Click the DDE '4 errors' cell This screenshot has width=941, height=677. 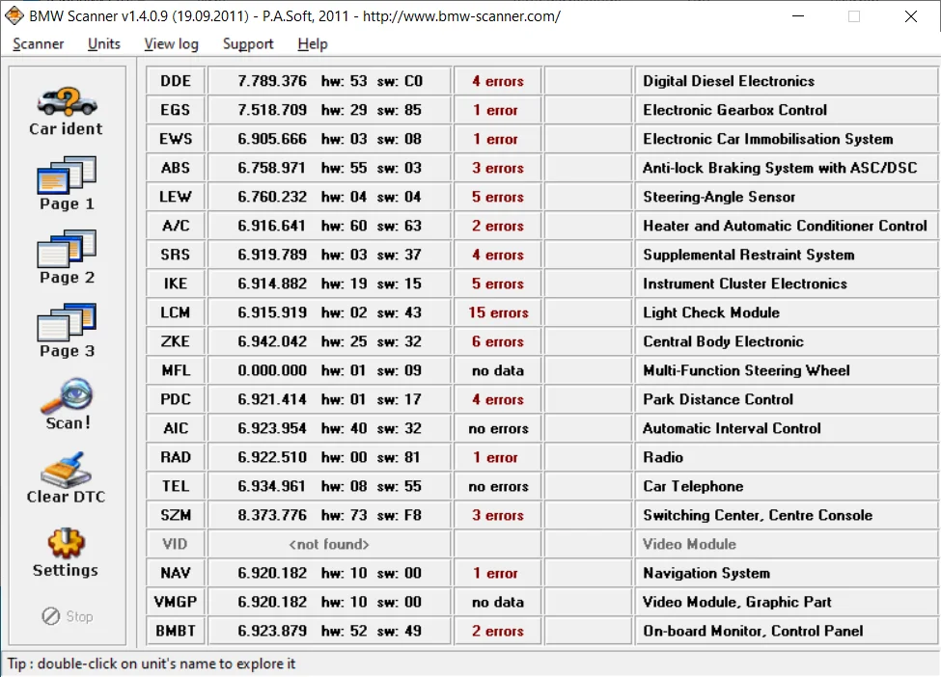pyautogui.click(x=498, y=81)
